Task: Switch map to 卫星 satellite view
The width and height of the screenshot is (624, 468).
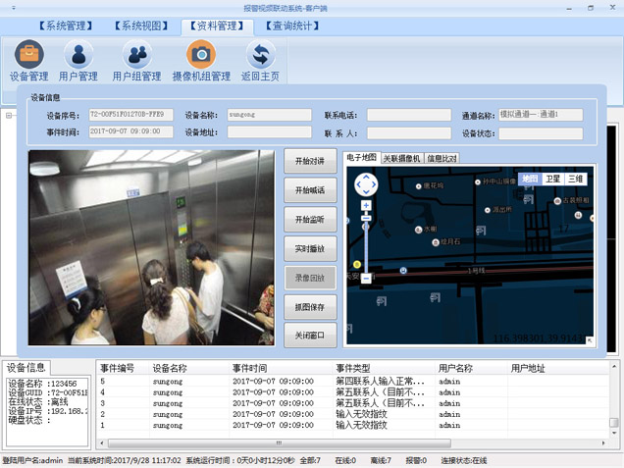Action: 553,179
